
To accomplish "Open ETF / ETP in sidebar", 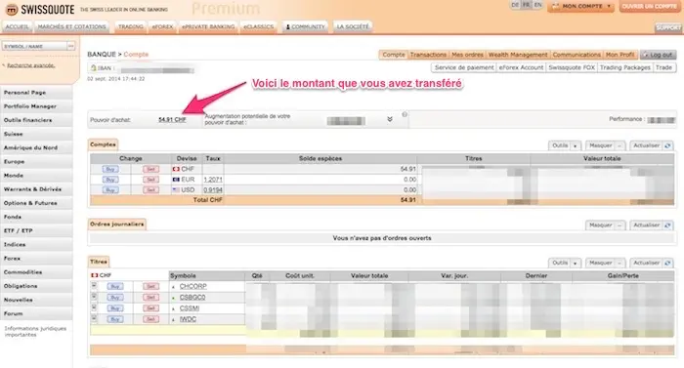I will click(36, 230).
